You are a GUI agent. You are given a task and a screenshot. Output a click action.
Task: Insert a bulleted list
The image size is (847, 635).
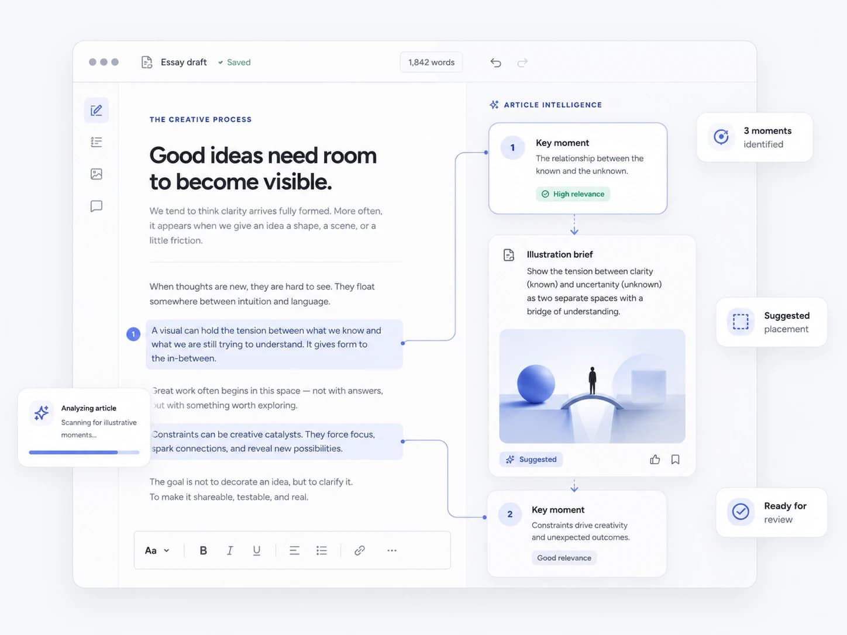click(x=322, y=550)
